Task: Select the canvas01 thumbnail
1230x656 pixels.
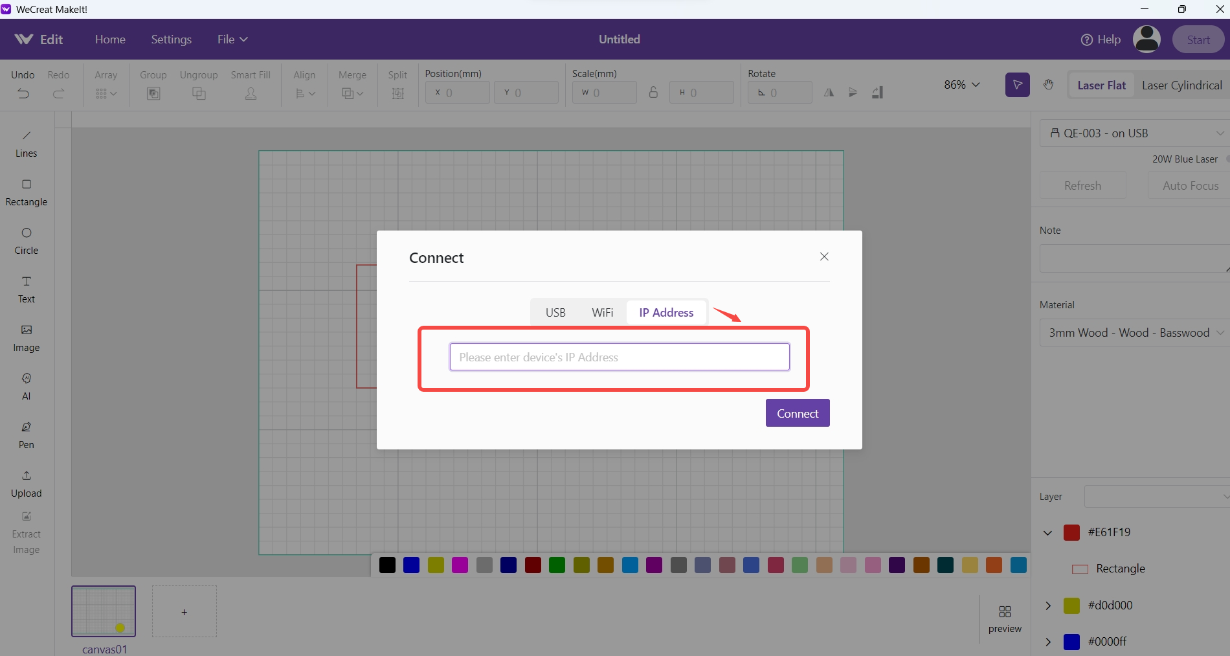Action: pyautogui.click(x=104, y=611)
